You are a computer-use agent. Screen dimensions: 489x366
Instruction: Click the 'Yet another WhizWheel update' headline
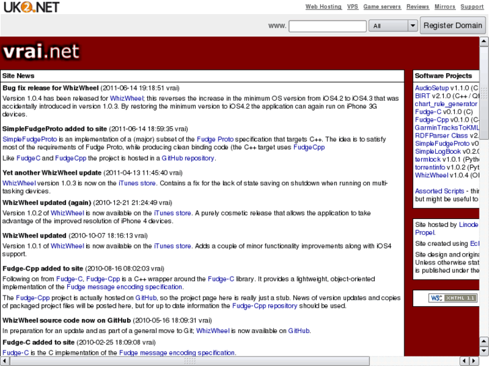tap(52, 173)
